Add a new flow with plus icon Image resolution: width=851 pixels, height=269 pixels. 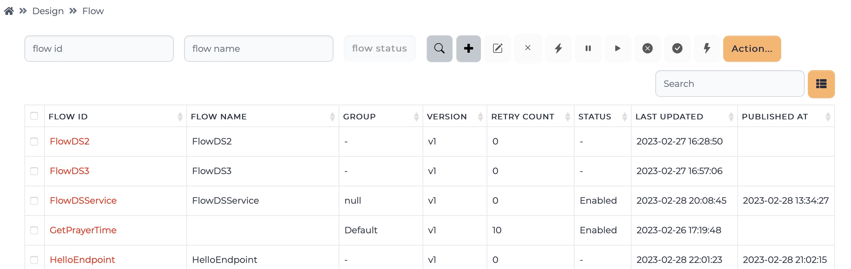468,48
